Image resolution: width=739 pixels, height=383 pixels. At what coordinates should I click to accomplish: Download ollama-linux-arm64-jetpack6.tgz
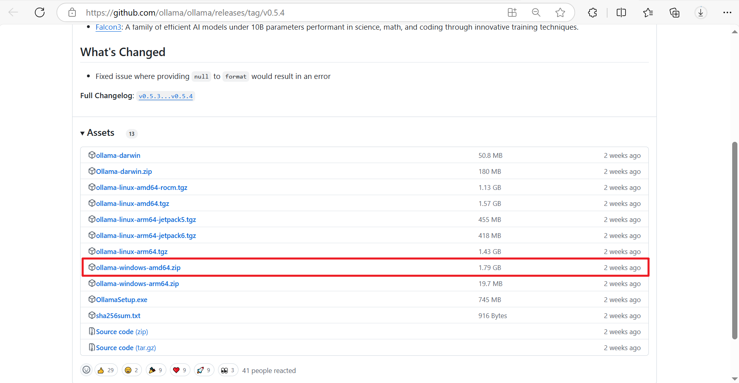[x=146, y=236]
